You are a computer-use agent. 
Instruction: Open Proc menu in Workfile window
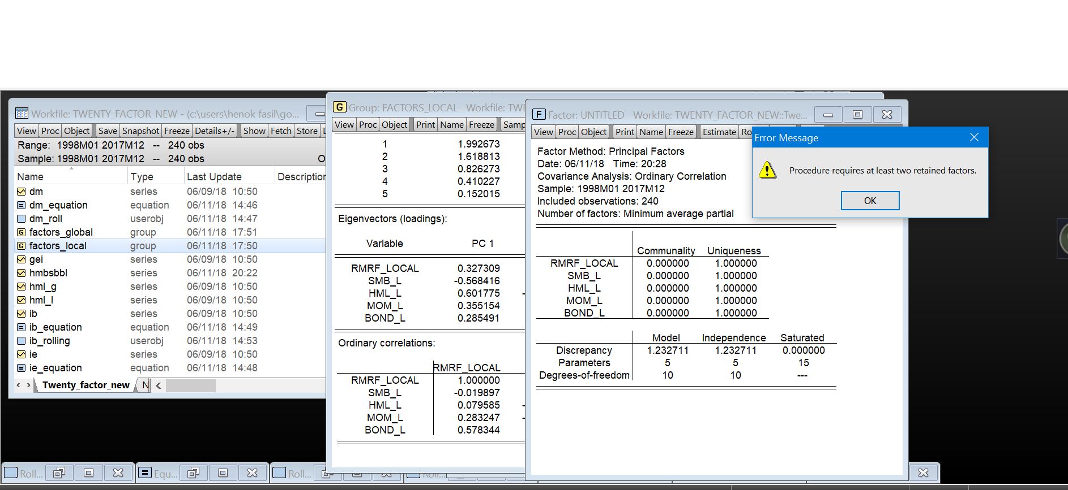tap(50, 131)
